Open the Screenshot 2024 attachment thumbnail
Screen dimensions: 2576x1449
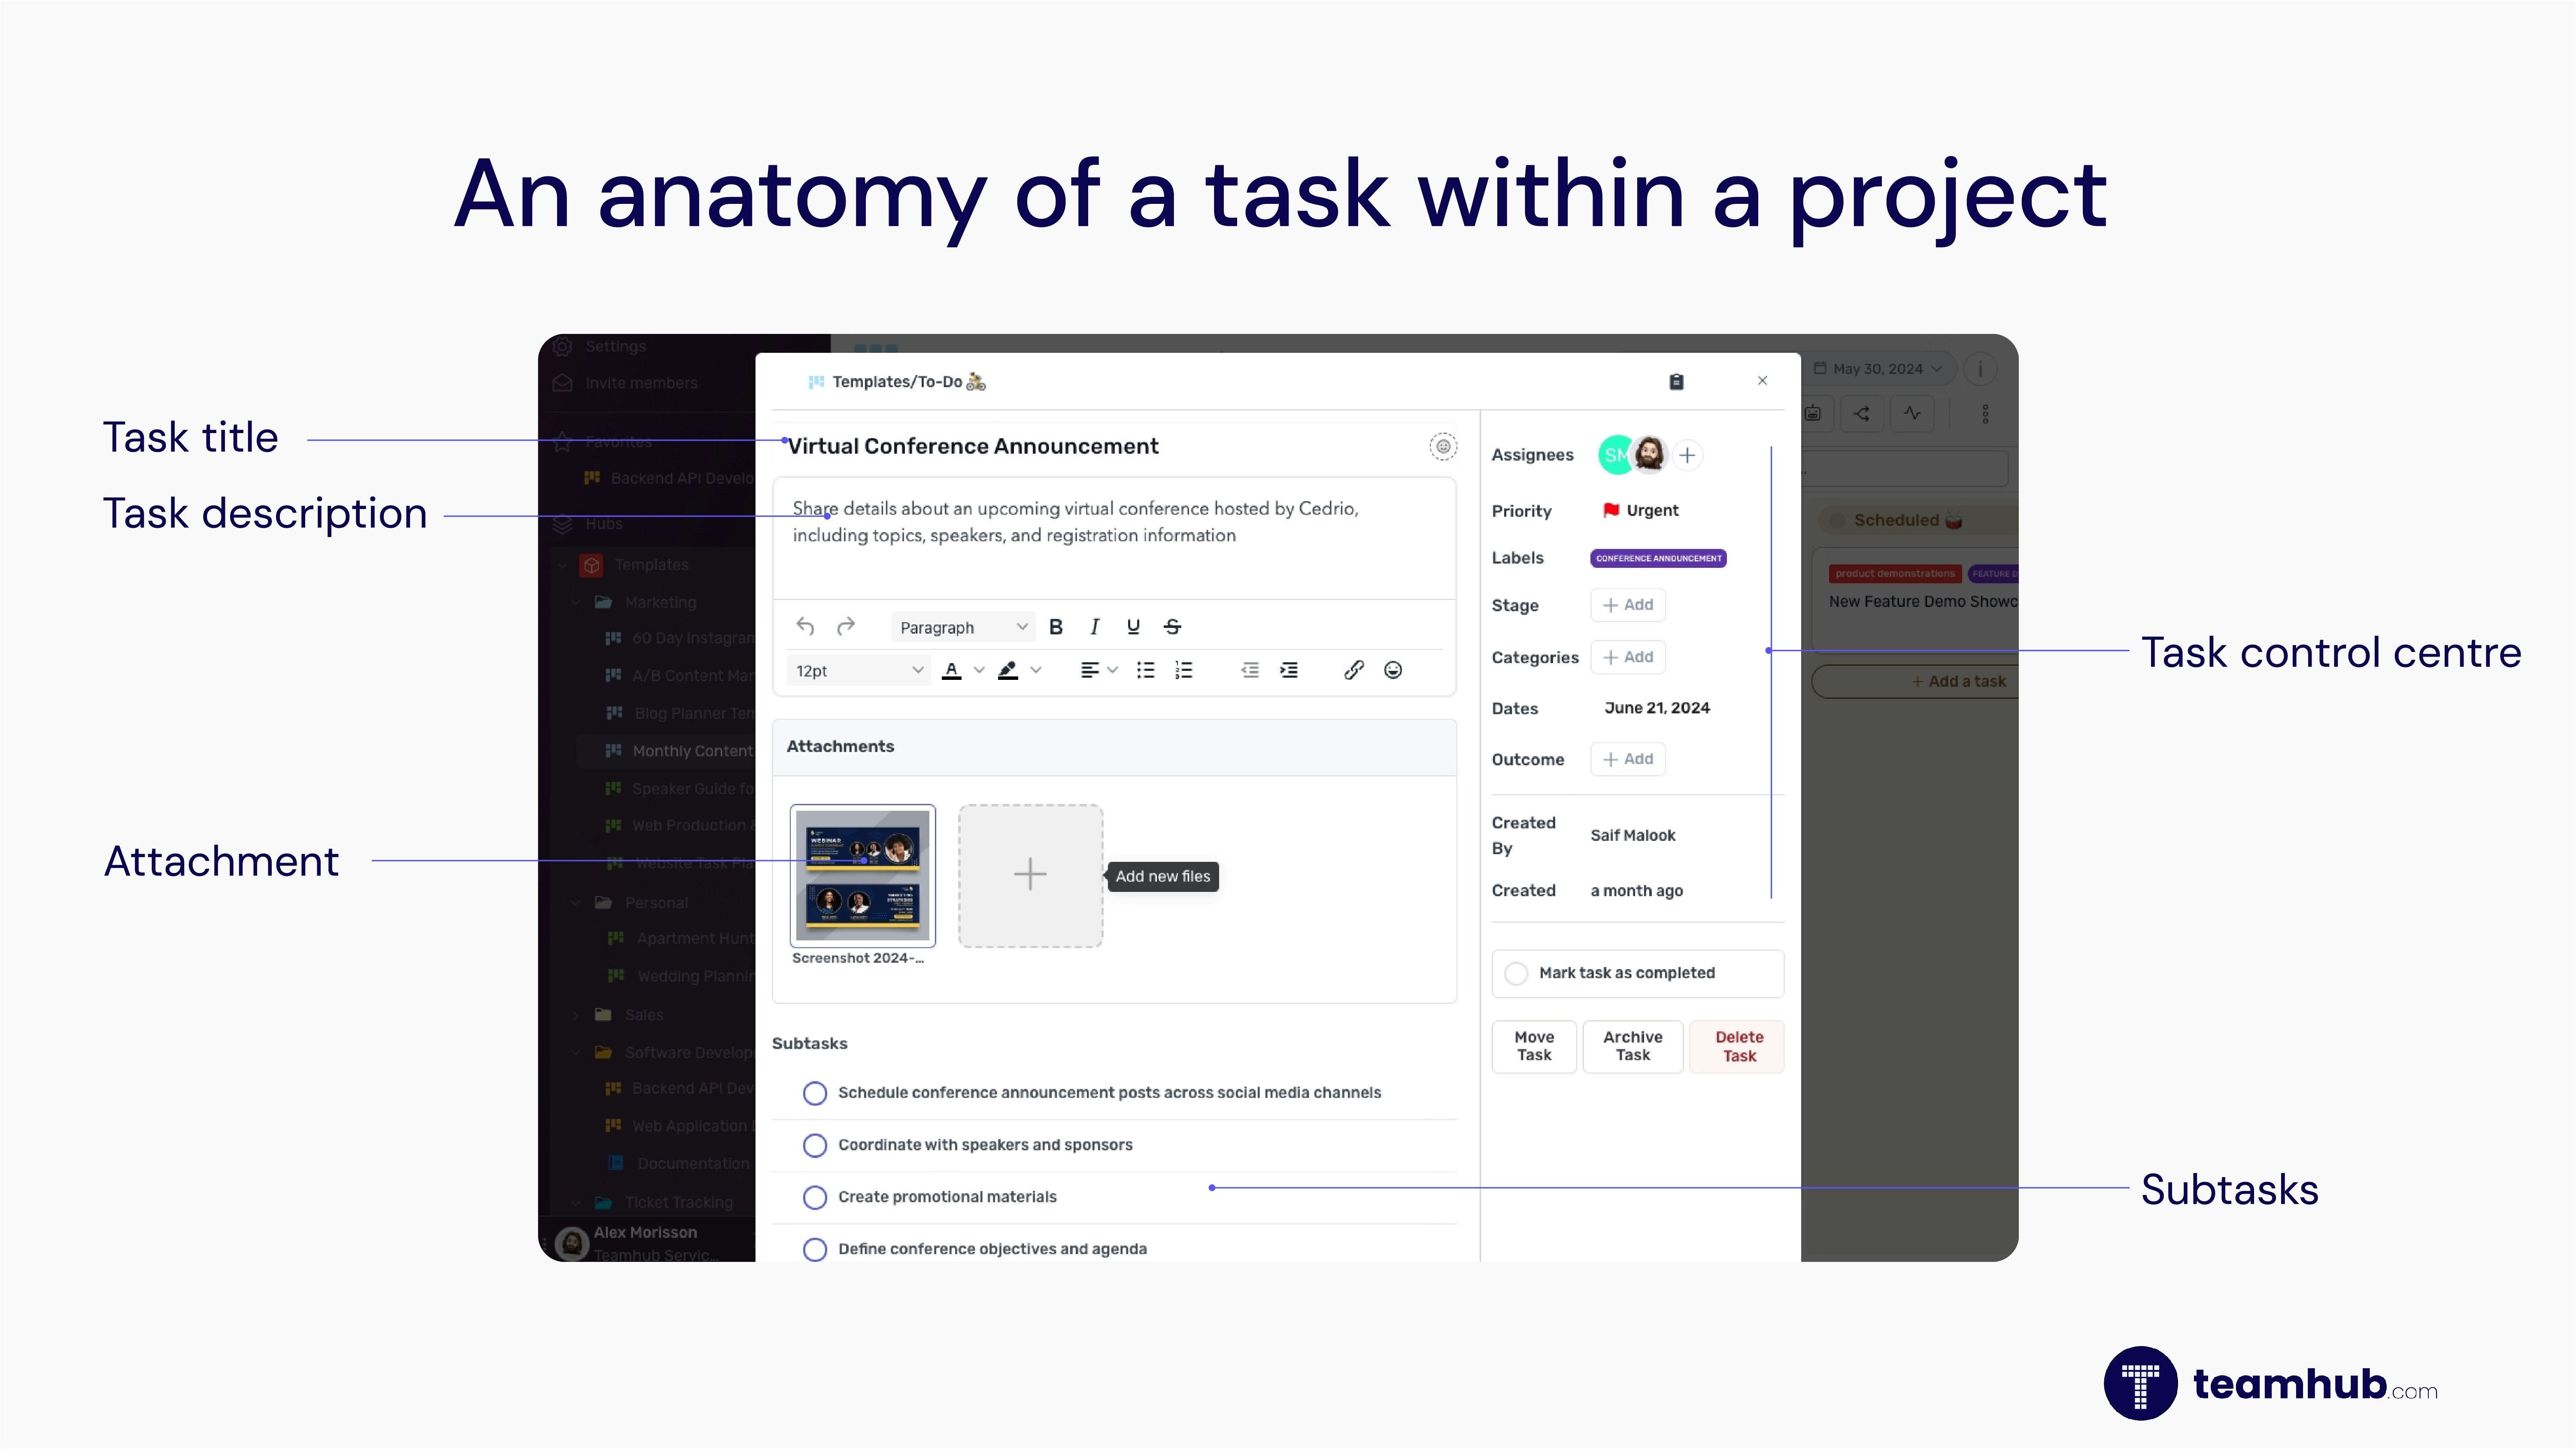click(x=863, y=875)
